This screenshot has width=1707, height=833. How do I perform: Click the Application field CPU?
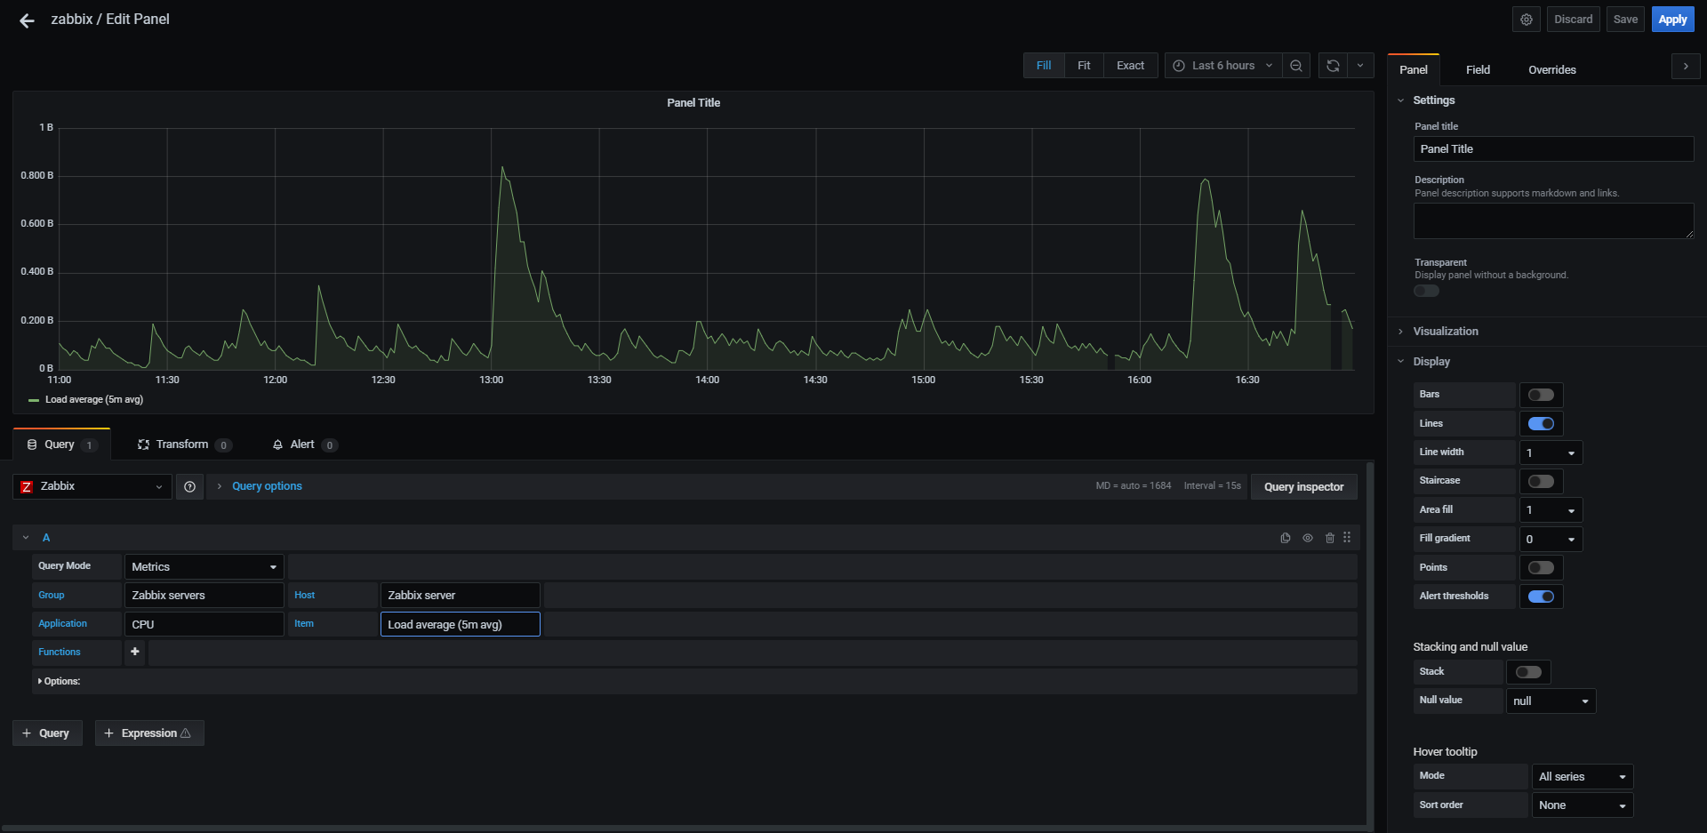point(204,624)
